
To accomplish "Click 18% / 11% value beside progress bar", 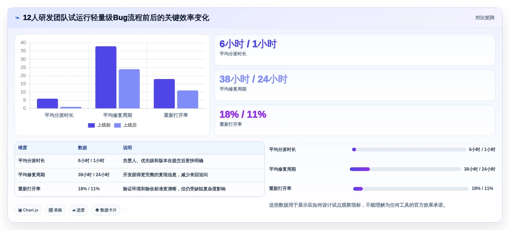I will point(482,188).
